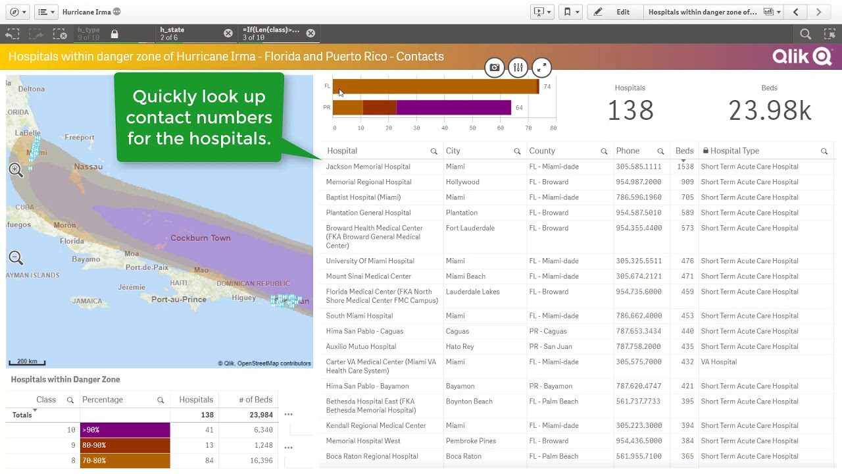Step forward in selections
The height and width of the screenshot is (474, 842).
coord(36,34)
